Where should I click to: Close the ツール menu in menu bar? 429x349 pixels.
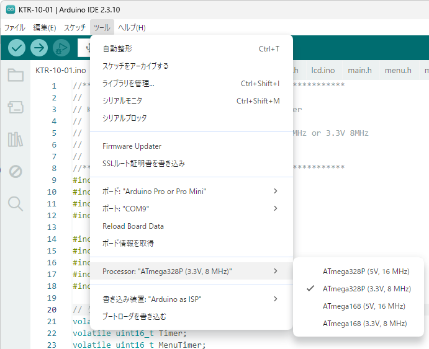click(x=102, y=27)
